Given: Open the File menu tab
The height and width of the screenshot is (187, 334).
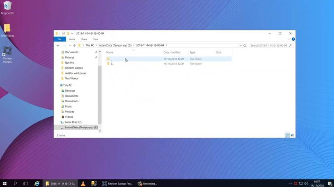Looking at the screenshot, I should 60,39.
